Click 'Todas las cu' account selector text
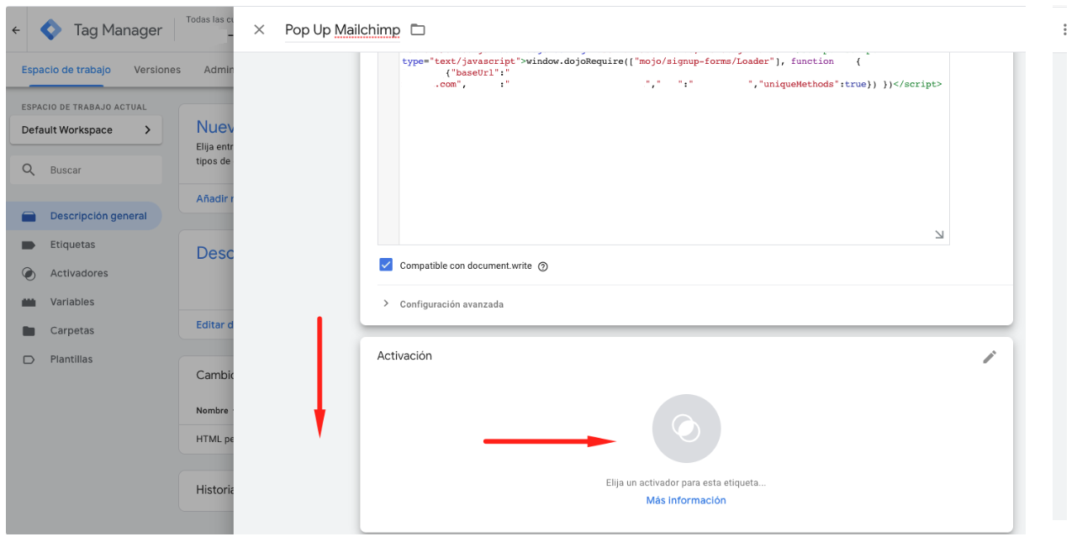The width and height of the screenshot is (1077, 542). coord(209,19)
